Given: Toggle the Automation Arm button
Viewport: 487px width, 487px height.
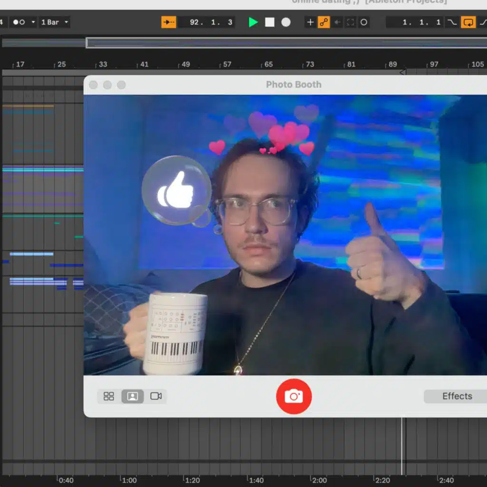Looking at the screenshot, I should [323, 22].
